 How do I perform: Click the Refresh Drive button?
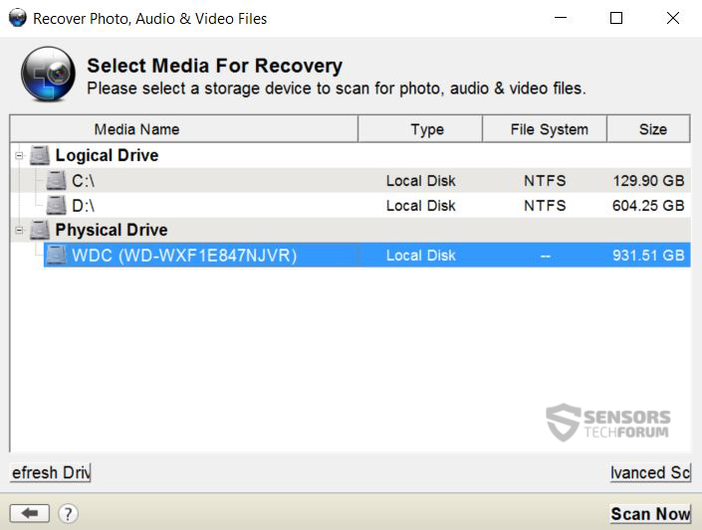coord(50,472)
